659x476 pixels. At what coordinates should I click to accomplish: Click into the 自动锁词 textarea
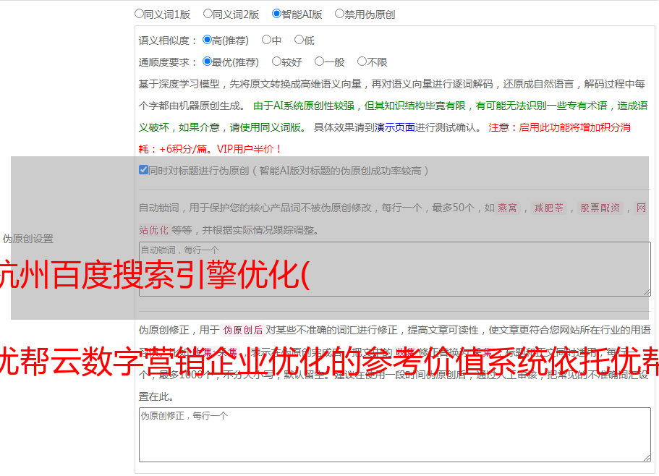395,269
